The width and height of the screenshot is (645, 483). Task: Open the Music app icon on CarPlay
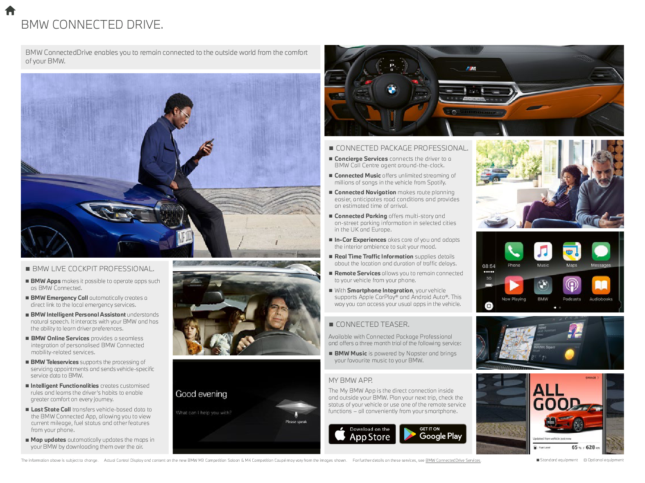click(543, 251)
